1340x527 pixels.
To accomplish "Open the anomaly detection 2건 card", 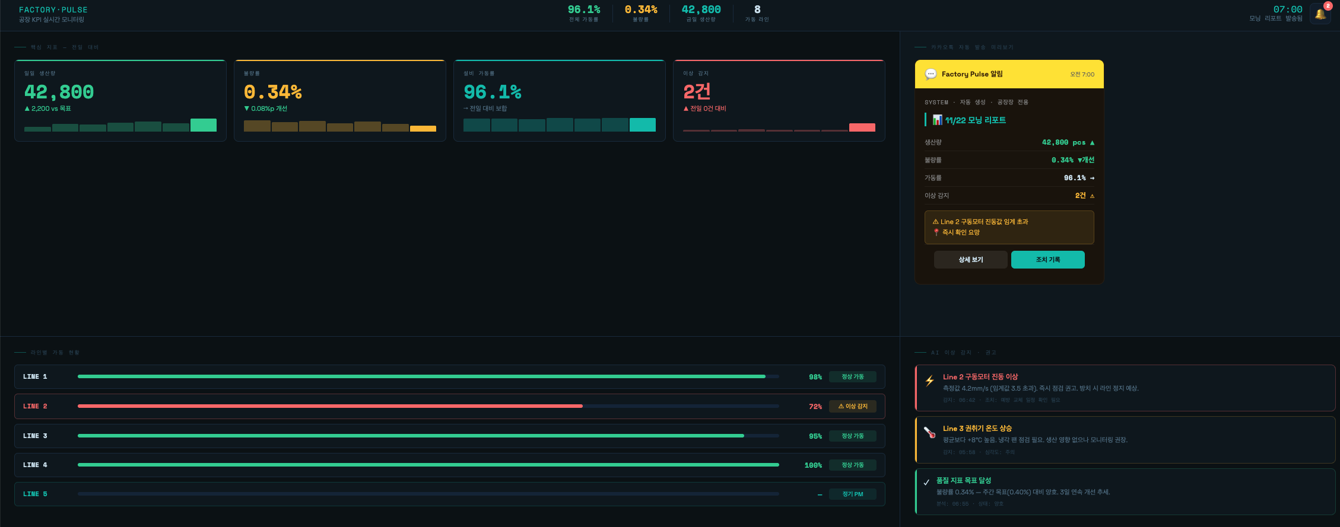I will [x=779, y=101].
